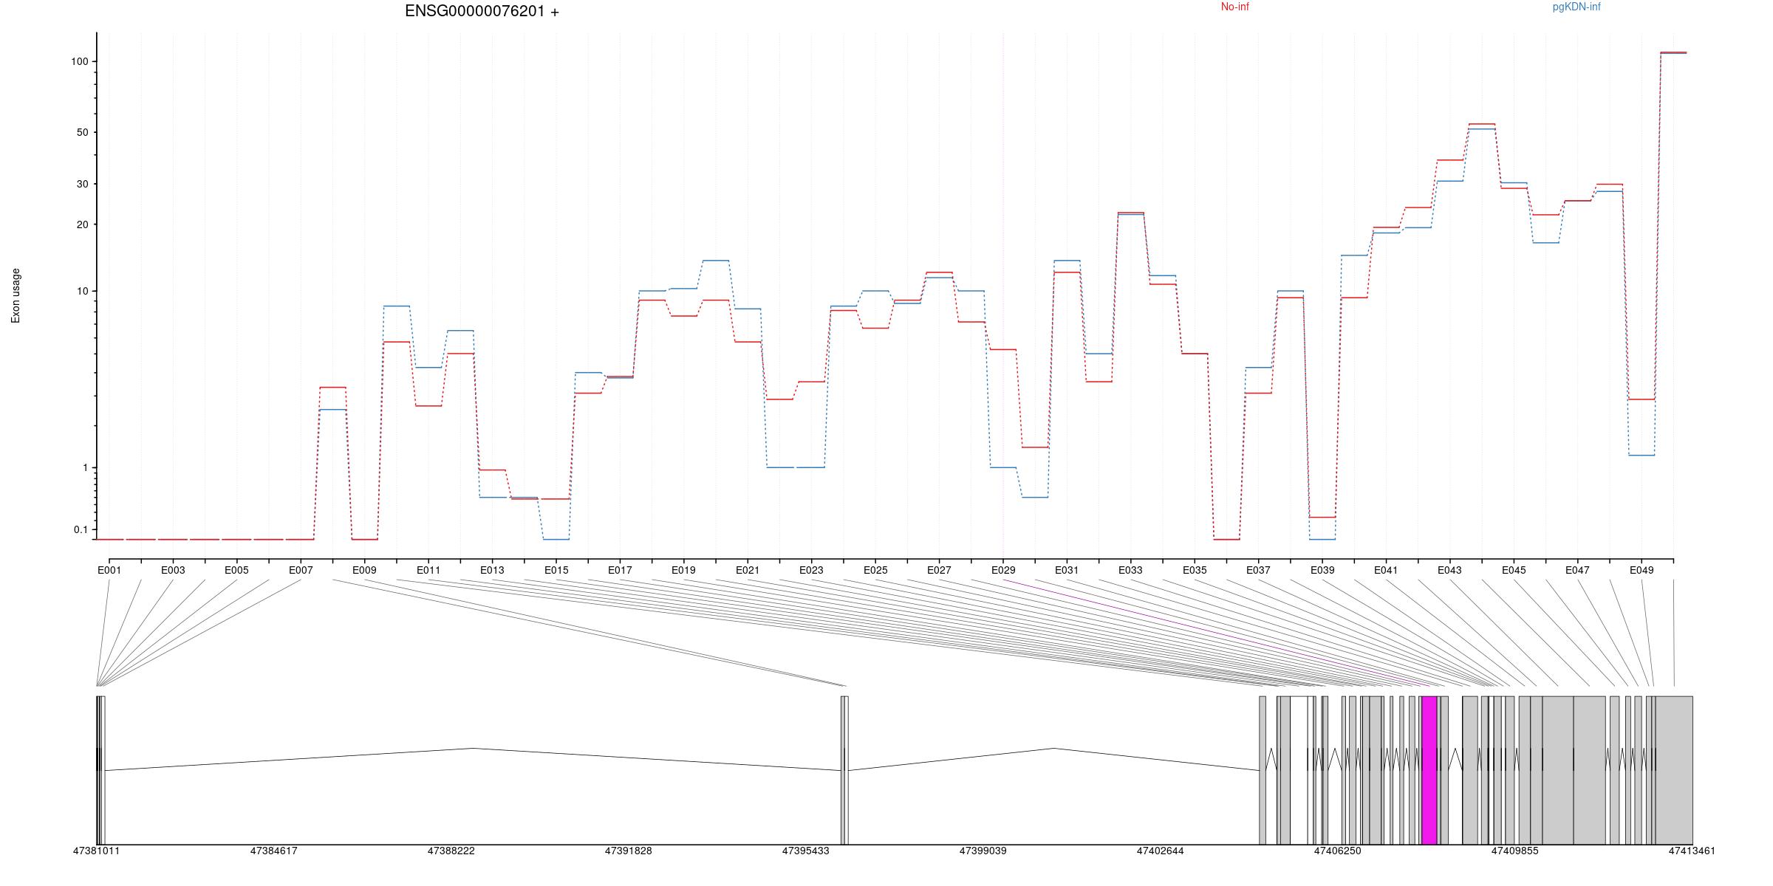Click exon label E005

[x=236, y=570]
